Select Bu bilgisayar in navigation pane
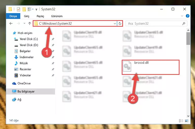The image size is (195, 129). point(30,91)
